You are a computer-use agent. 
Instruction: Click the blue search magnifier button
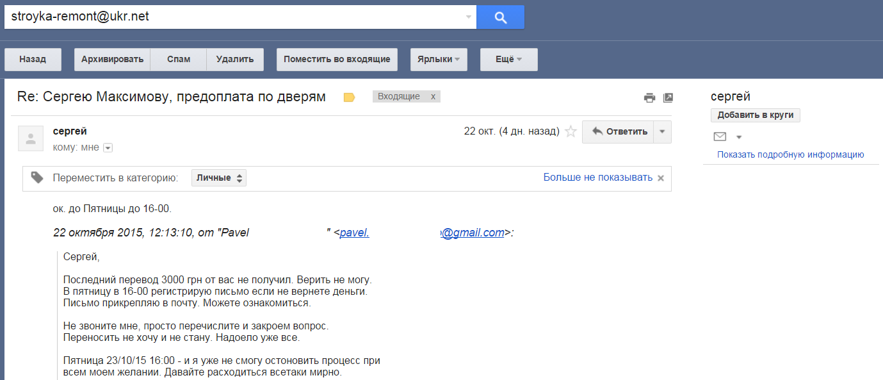click(501, 17)
